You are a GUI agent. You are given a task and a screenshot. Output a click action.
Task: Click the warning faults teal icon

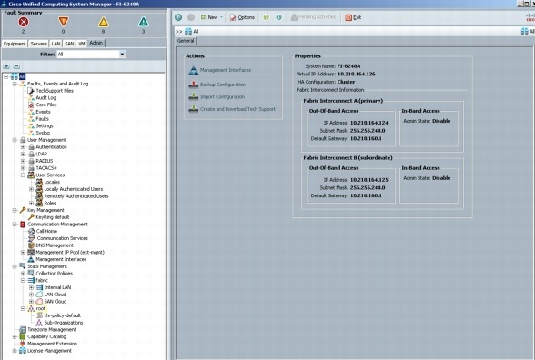point(144,22)
